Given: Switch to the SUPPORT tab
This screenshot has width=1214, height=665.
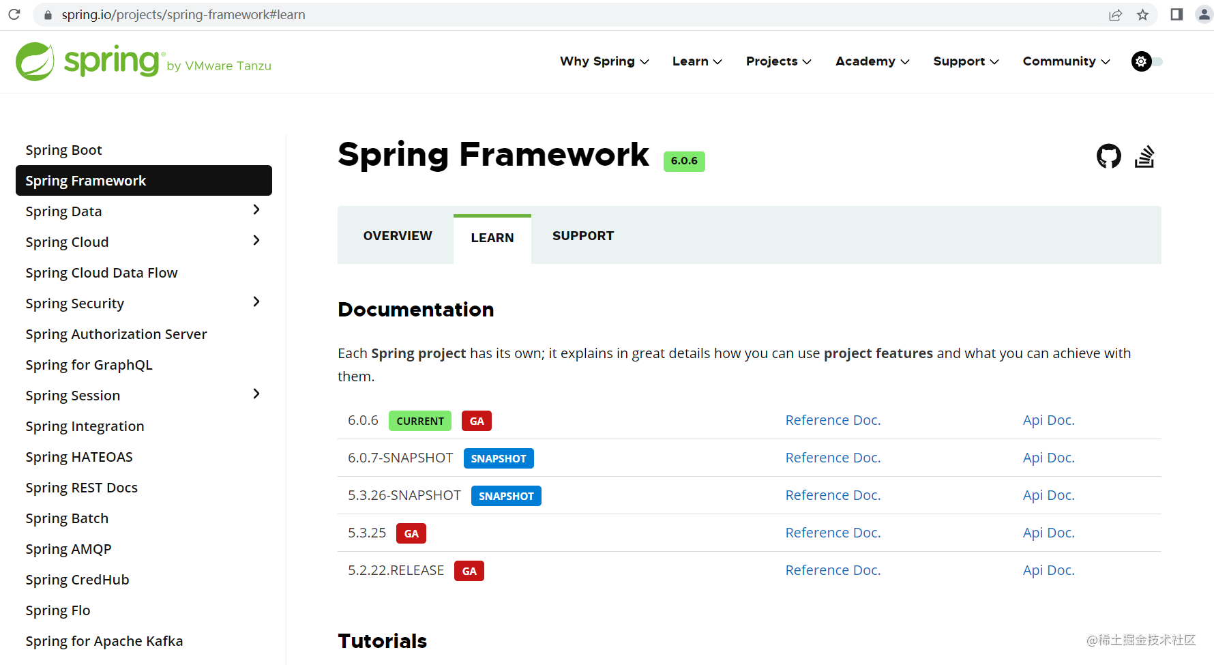Looking at the screenshot, I should (x=583, y=236).
